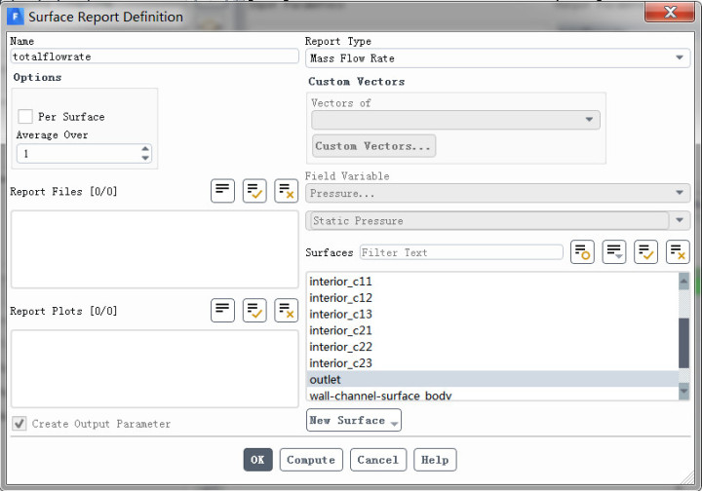Click the Name field containing totalflowrate
Image resolution: width=702 pixels, height=491 pixels.
[x=154, y=57]
